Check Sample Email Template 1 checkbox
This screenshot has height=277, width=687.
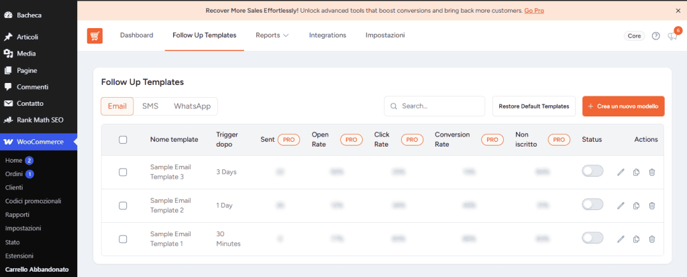tap(123, 239)
